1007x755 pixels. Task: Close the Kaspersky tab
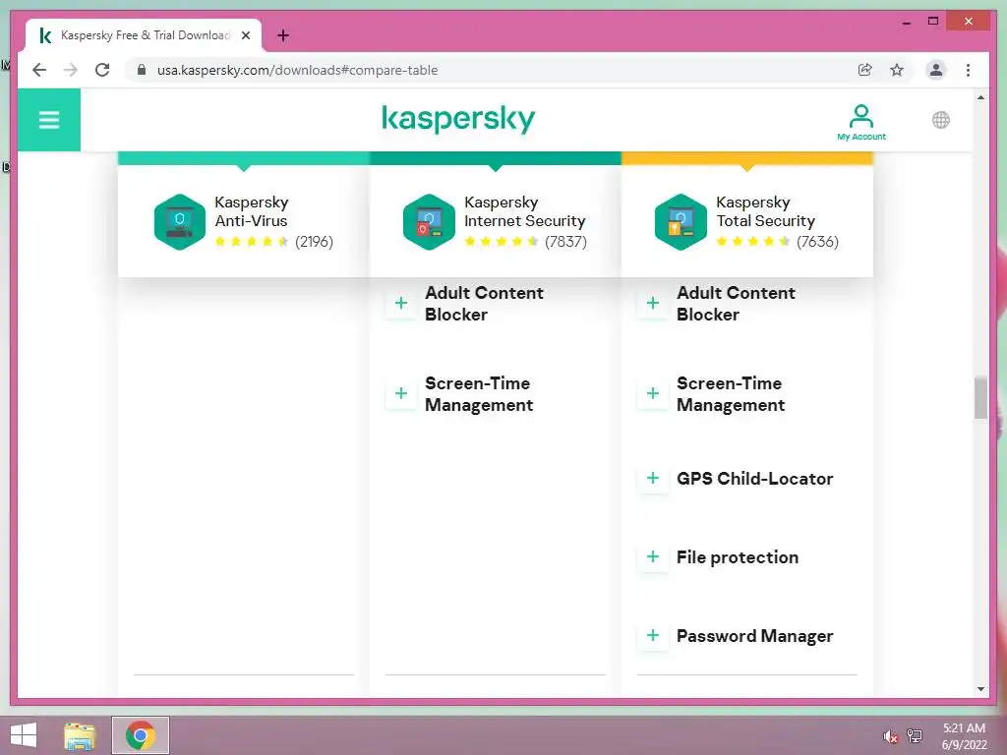pos(245,35)
